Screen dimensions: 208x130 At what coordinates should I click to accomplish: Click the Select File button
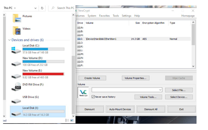(179, 90)
